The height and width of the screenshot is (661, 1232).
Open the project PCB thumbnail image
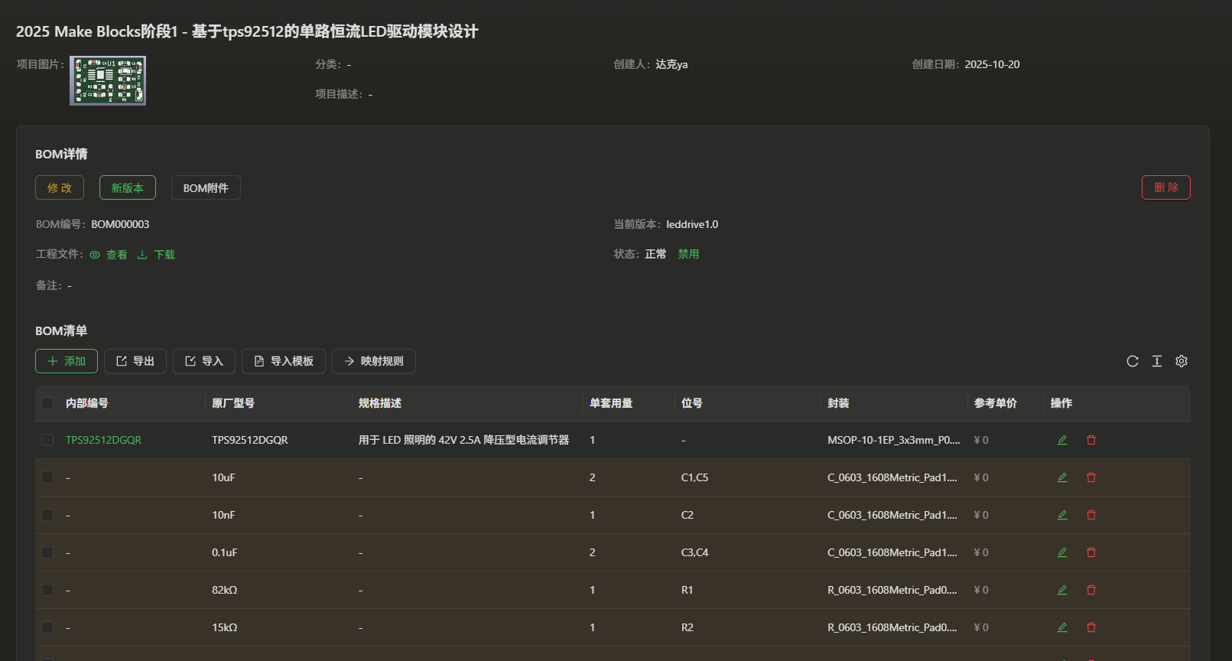click(108, 80)
